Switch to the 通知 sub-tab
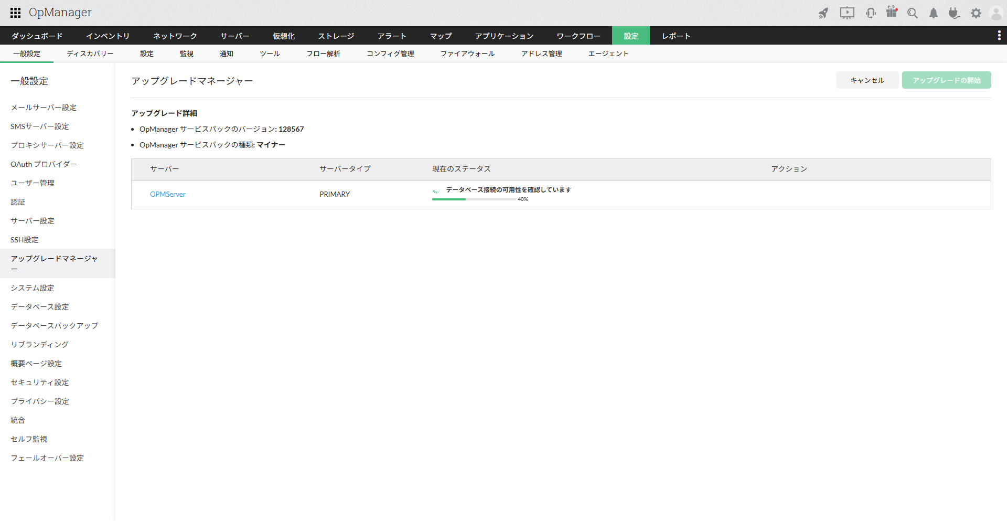 coord(227,54)
